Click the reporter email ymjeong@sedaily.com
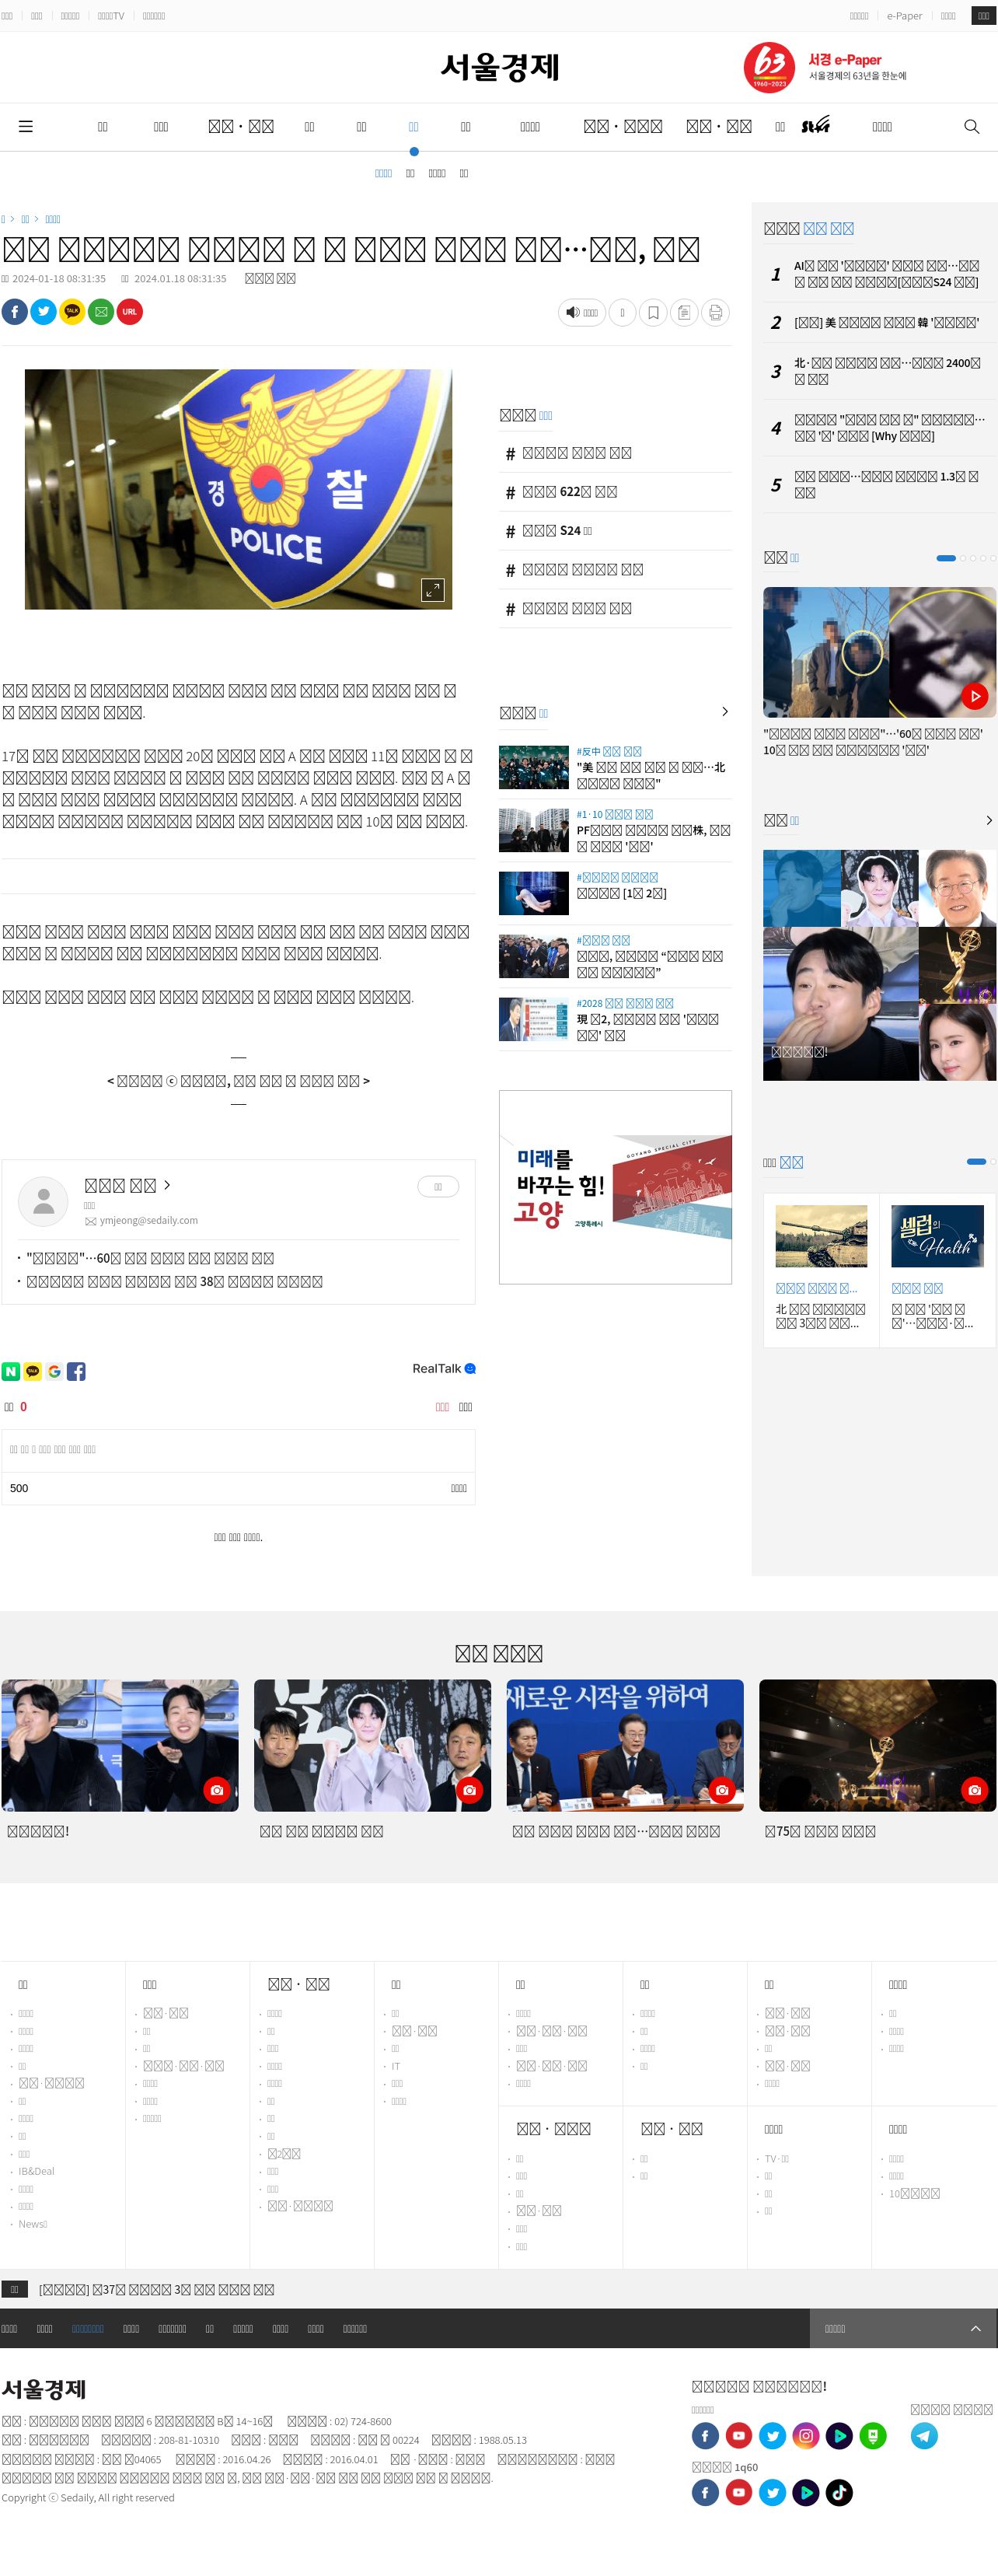This screenshot has height=2576, width=998. pos(149,1221)
